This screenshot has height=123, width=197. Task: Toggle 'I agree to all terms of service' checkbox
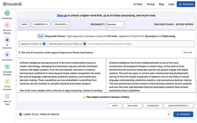21,114
